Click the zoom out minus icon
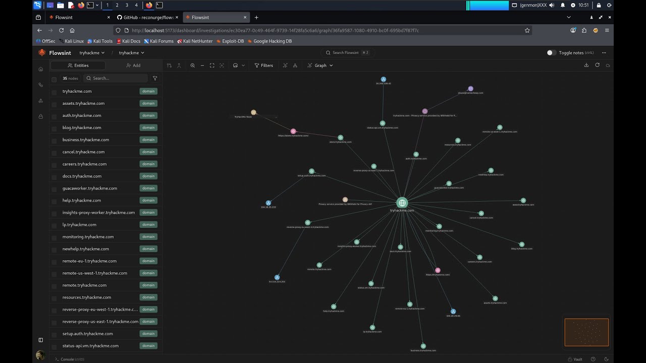The width and height of the screenshot is (646, 363). tap(202, 66)
